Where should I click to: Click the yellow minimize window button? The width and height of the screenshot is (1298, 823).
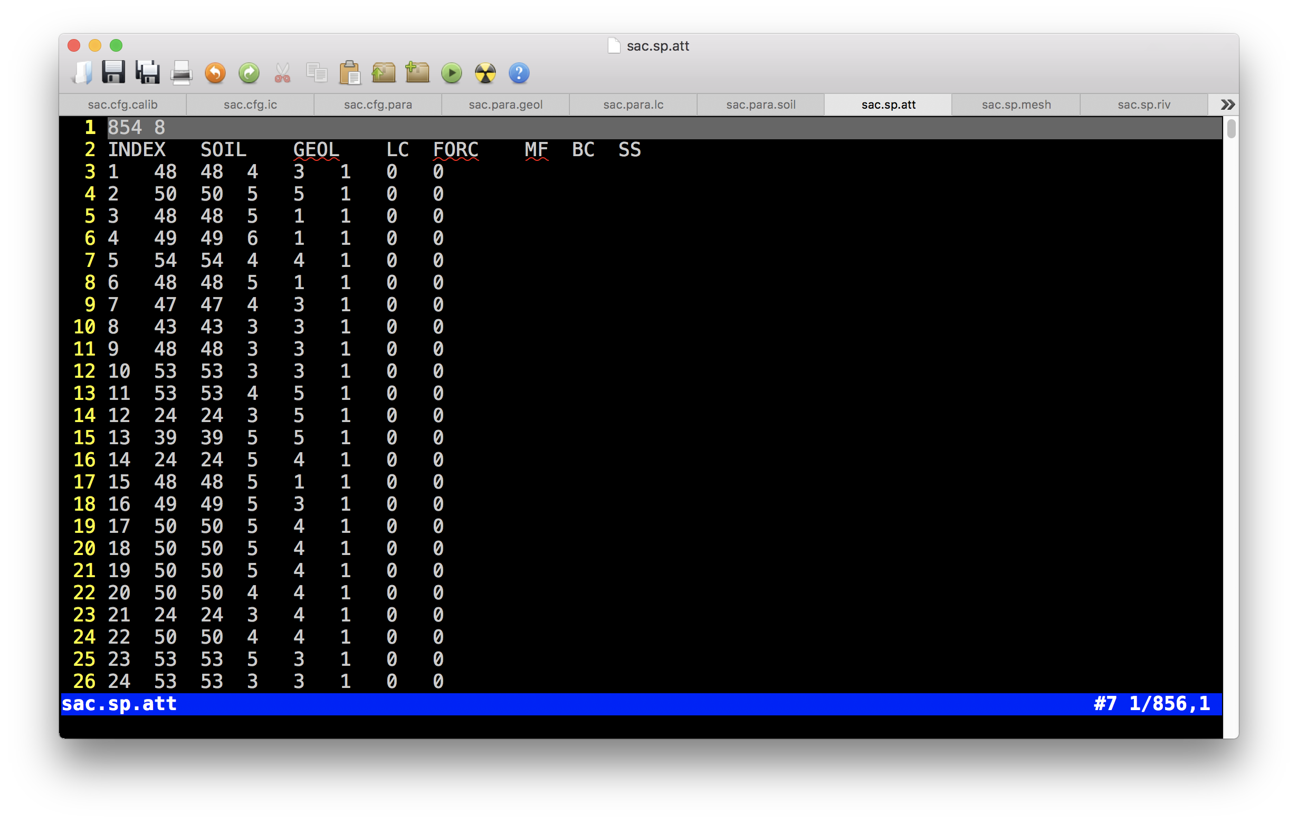95,45
